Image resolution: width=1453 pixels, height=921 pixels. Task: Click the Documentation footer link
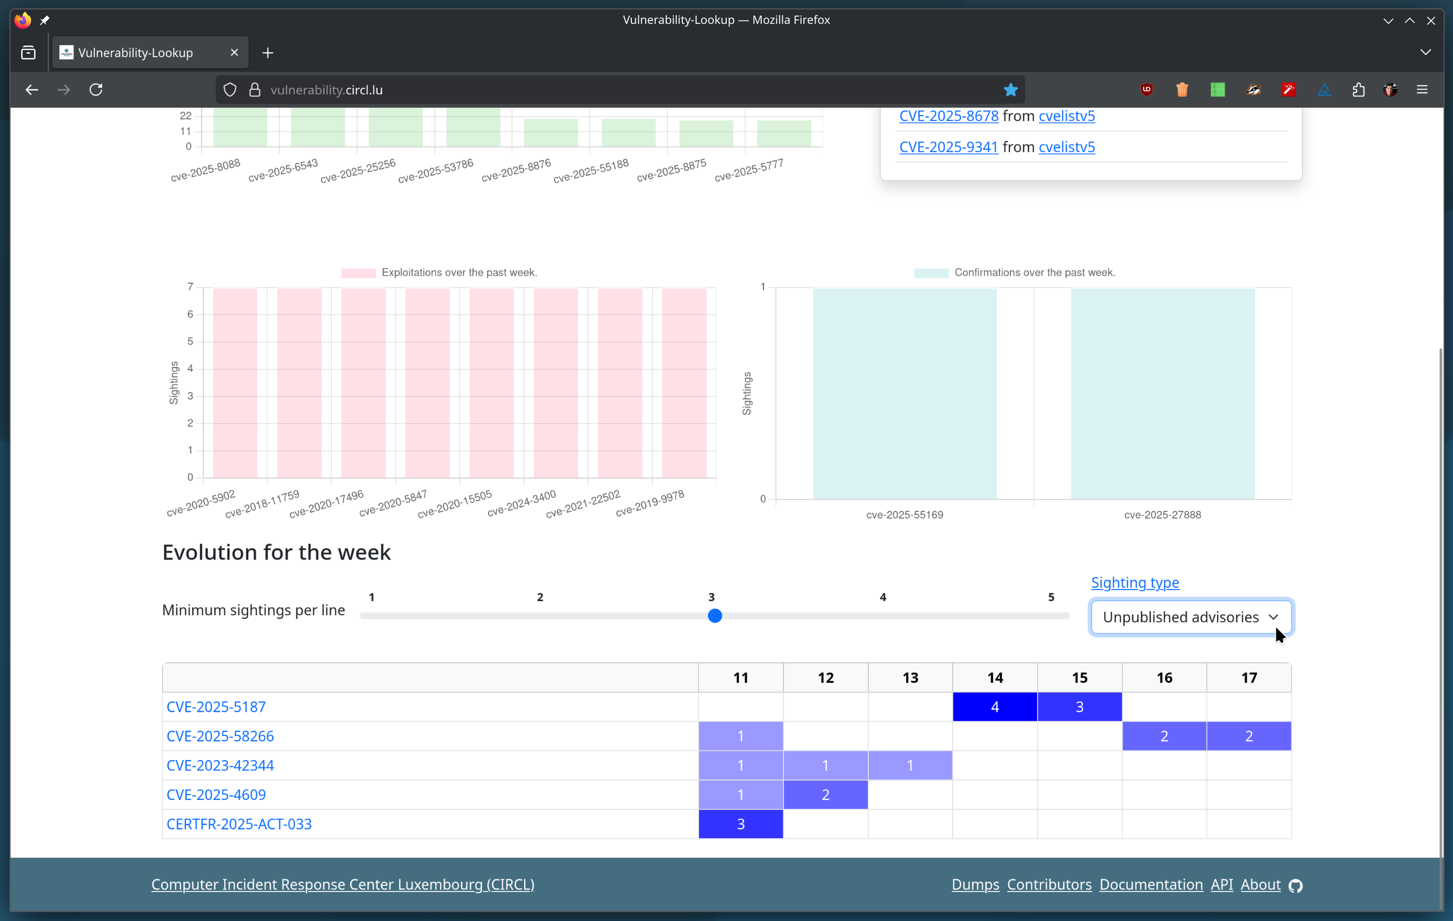click(1151, 884)
